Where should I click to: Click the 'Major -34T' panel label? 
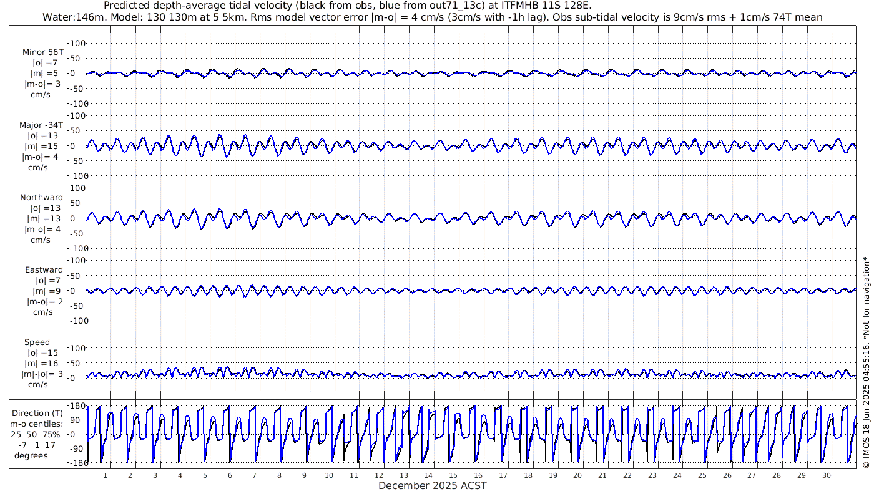pos(41,125)
